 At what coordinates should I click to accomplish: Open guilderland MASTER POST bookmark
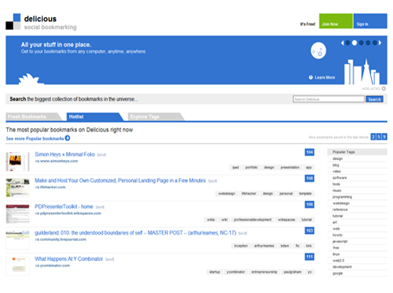pyautogui.click(x=135, y=233)
